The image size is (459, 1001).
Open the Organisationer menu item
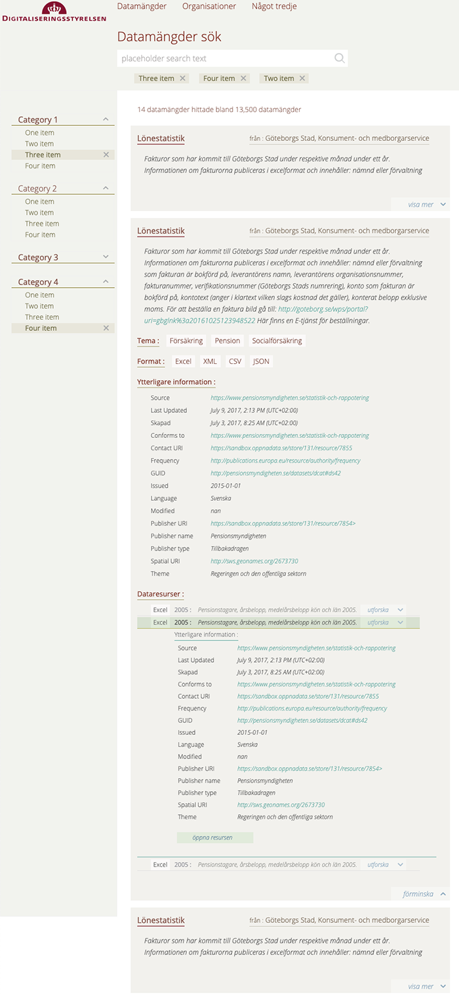[209, 7]
